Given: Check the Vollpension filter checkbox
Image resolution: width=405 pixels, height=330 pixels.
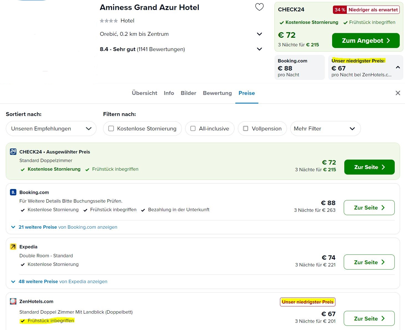Looking at the screenshot, I should click(246, 129).
